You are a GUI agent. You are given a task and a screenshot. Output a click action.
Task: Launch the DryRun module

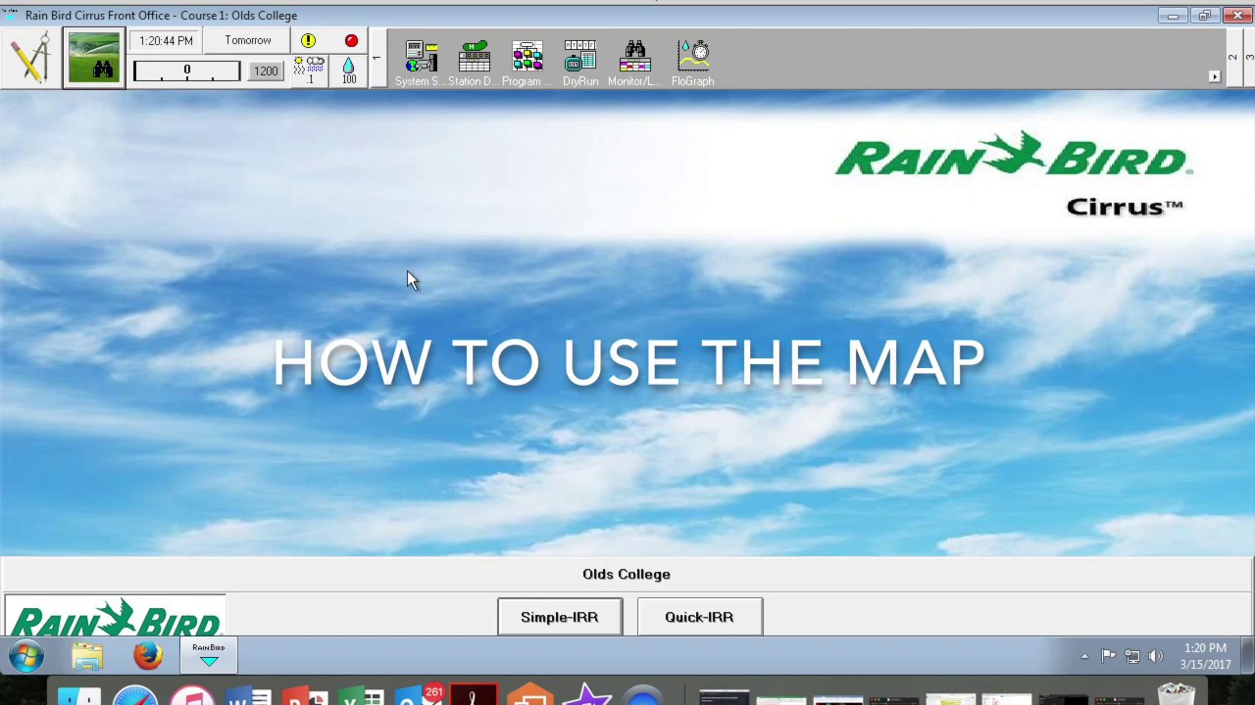(580, 64)
